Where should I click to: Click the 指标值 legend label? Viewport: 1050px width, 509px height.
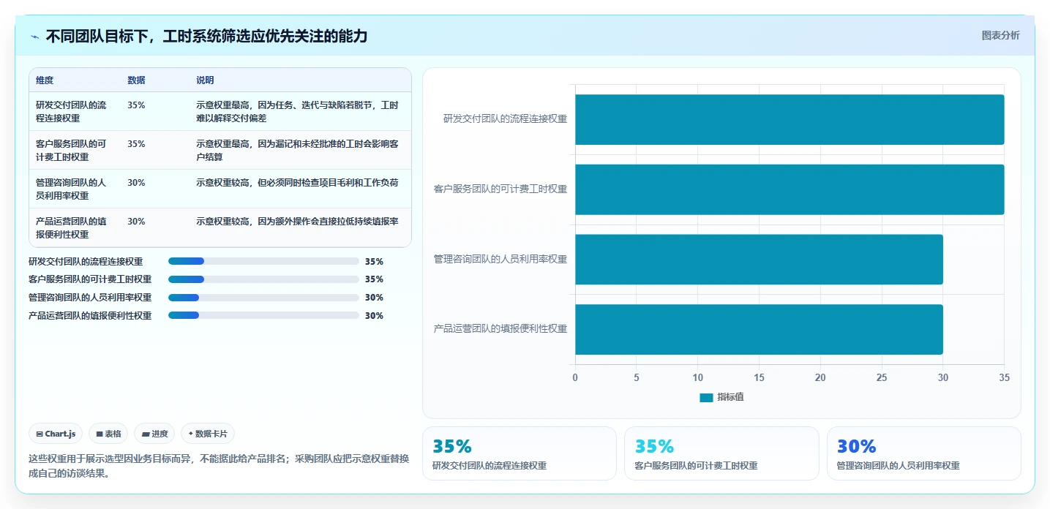(x=730, y=397)
